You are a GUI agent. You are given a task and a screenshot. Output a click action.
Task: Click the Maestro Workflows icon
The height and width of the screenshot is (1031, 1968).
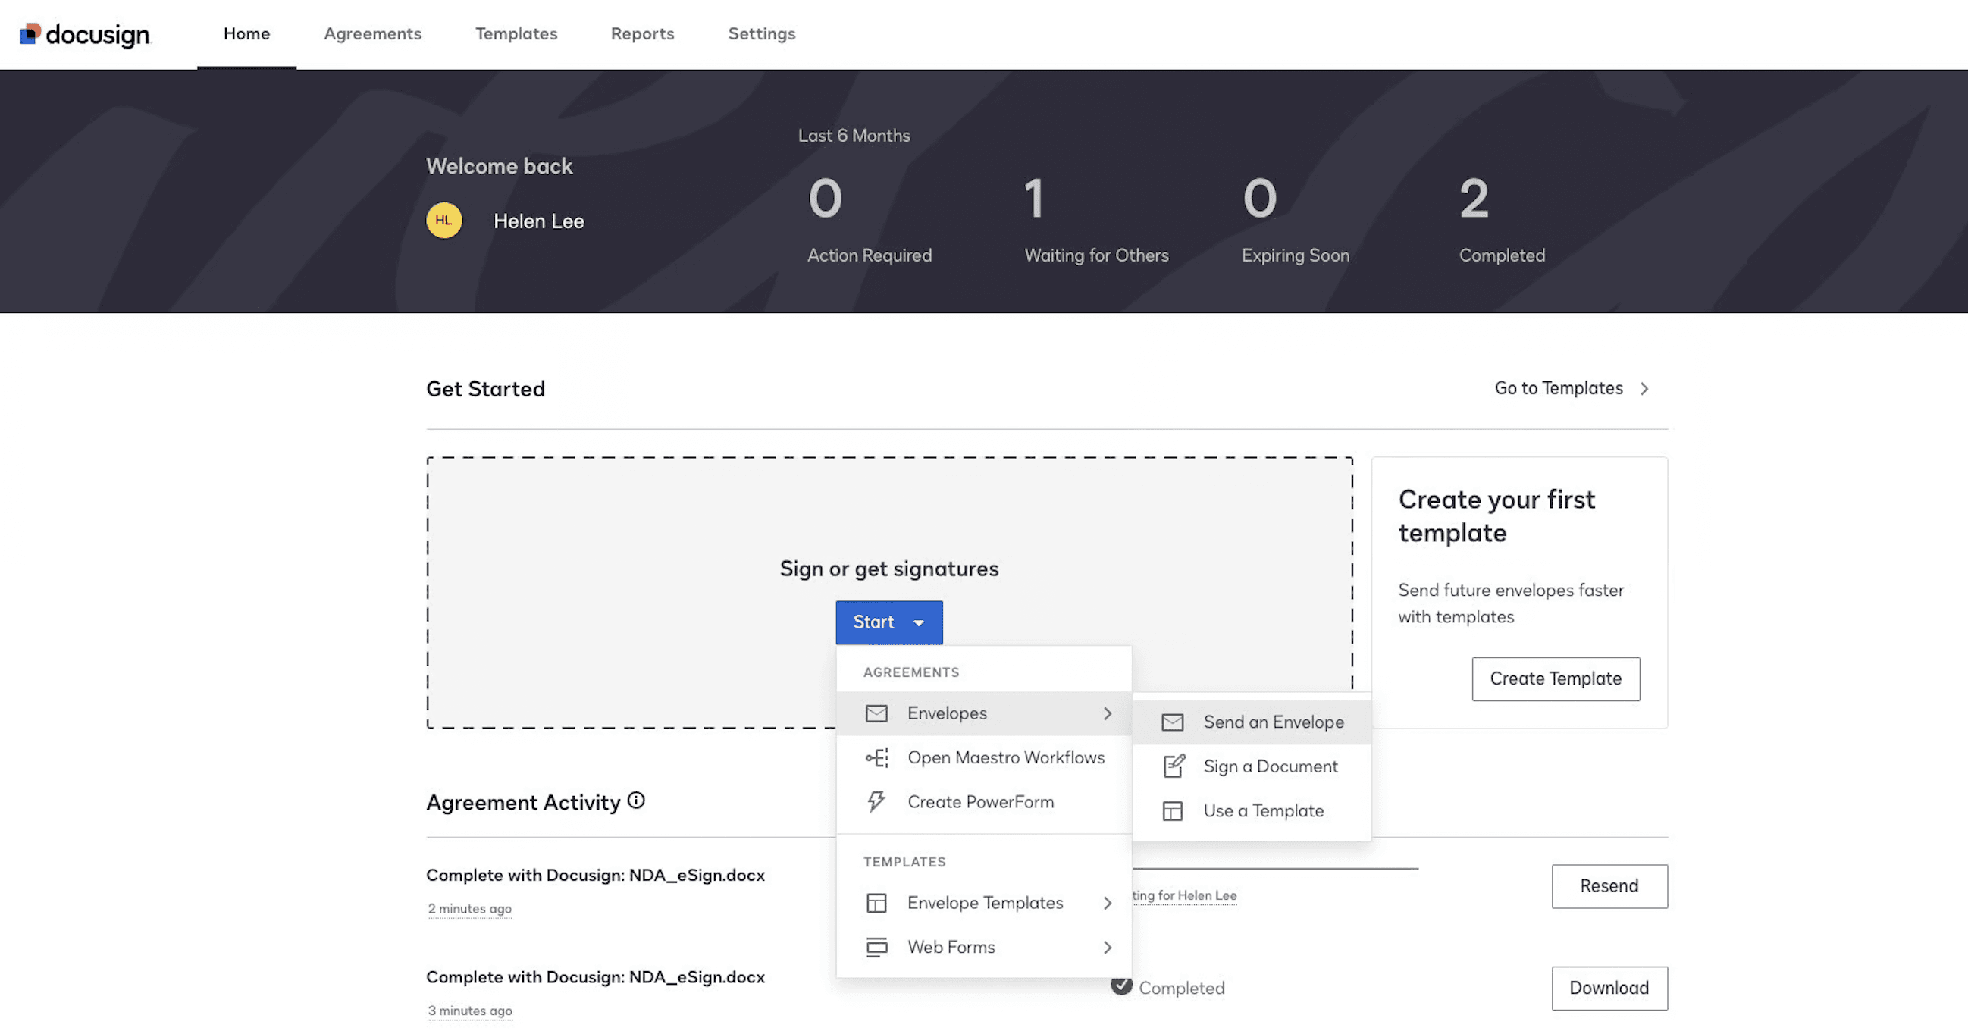(x=876, y=757)
